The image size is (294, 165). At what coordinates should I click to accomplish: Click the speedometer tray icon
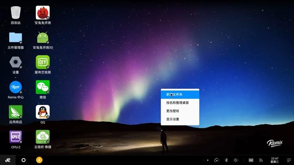coord(217,160)
